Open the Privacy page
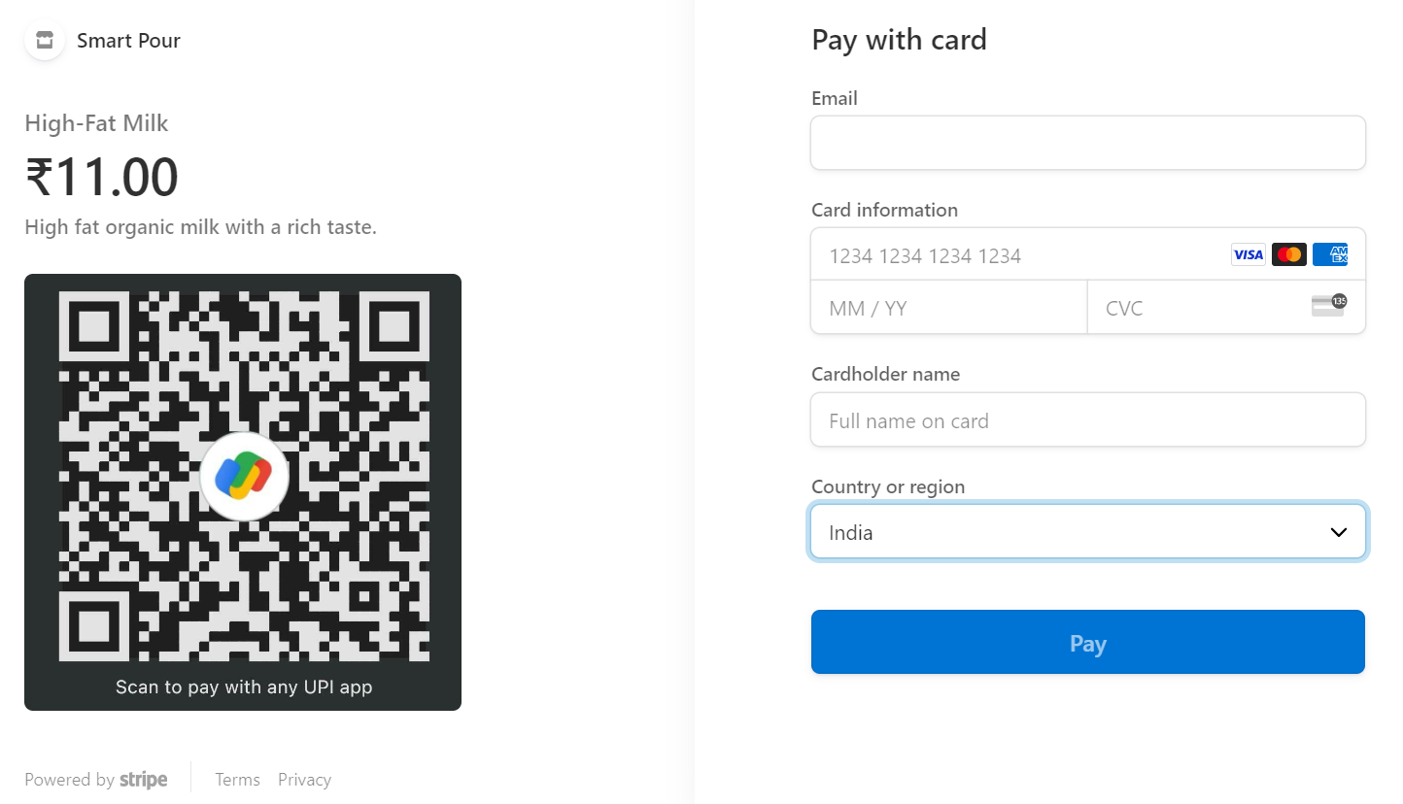The image size is (1403, 804). pos(304,779)
